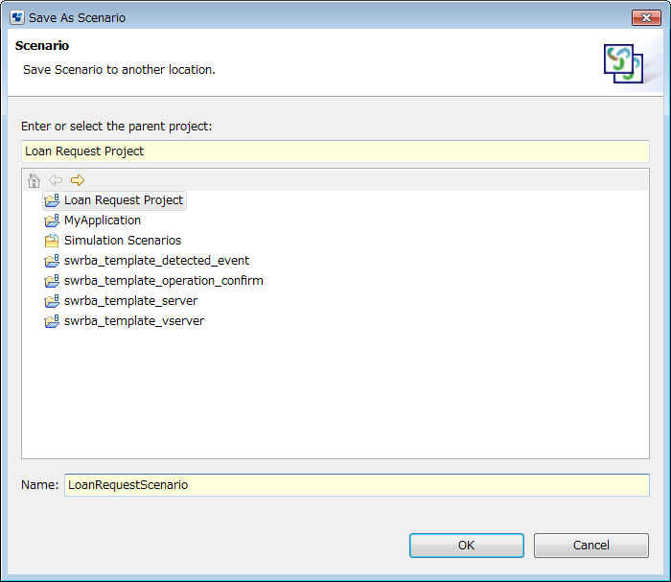671x582 pixels.
Task: Click the Simulation Scenarios folder icon
Action: click(52, 242)
